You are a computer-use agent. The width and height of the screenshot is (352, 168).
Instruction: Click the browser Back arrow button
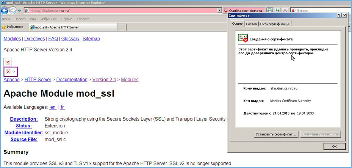coord(5,10)
